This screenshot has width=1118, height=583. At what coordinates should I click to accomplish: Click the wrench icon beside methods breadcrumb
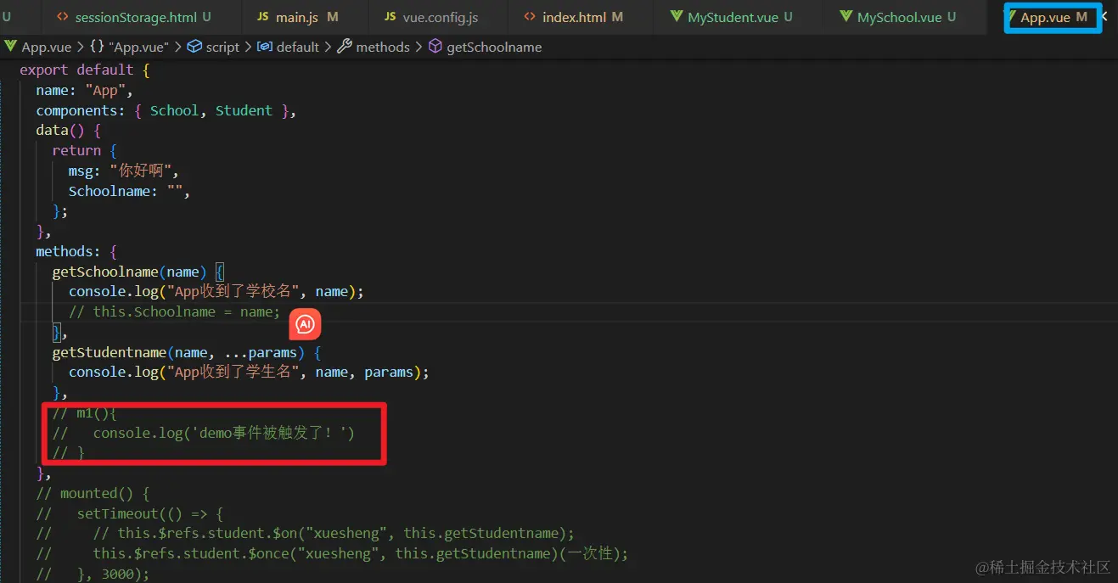tap(344, 47)
